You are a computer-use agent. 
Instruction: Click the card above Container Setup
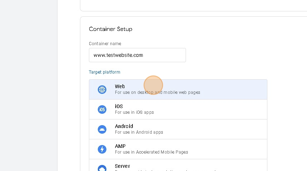tap(193, 5)
